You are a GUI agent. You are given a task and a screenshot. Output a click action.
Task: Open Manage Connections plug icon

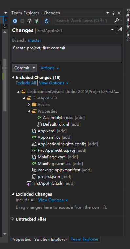tap(37, 21)
